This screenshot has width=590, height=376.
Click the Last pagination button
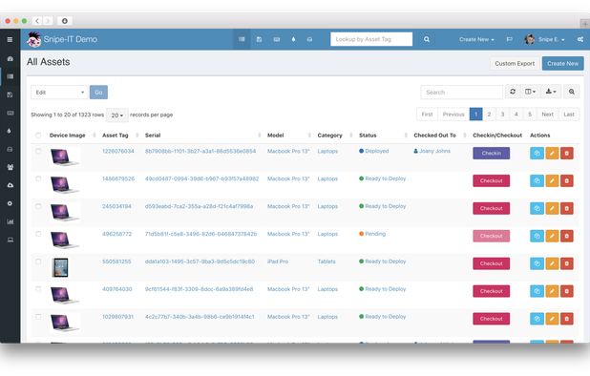pos(569,115)
